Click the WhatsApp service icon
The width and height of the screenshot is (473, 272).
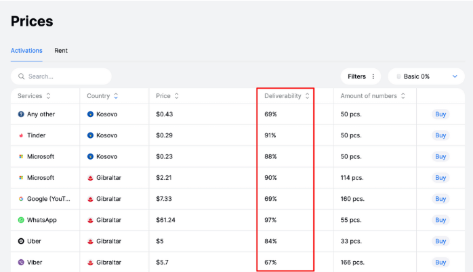pyautogui.click(x=21, y=220)
